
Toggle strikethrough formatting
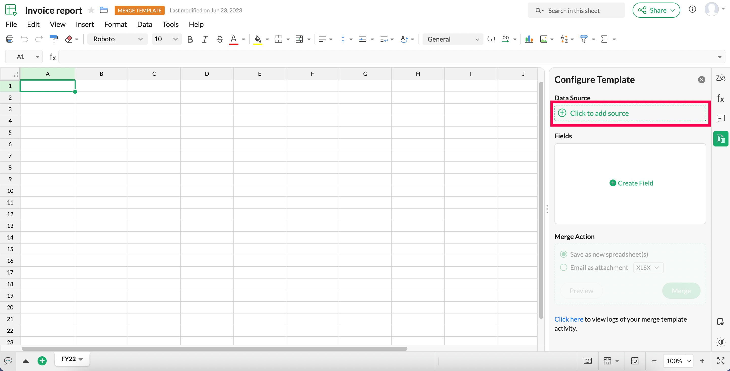coord(219,39)
